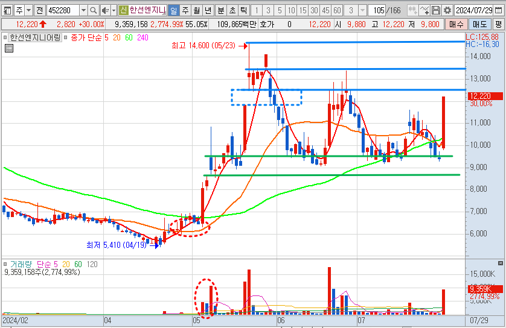Click the 최고 14,600 (05/23) high label
The image size is (506, 328).
click(x=203, y=46)
